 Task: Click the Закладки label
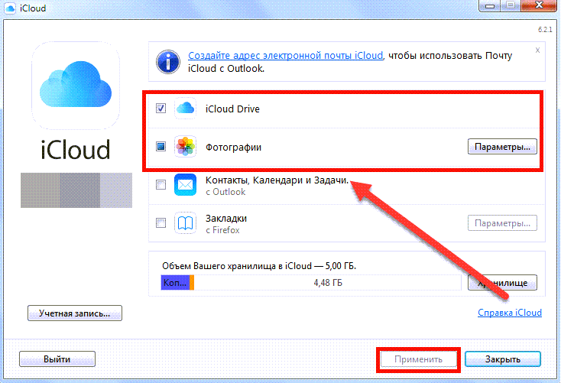pos(226,218)
